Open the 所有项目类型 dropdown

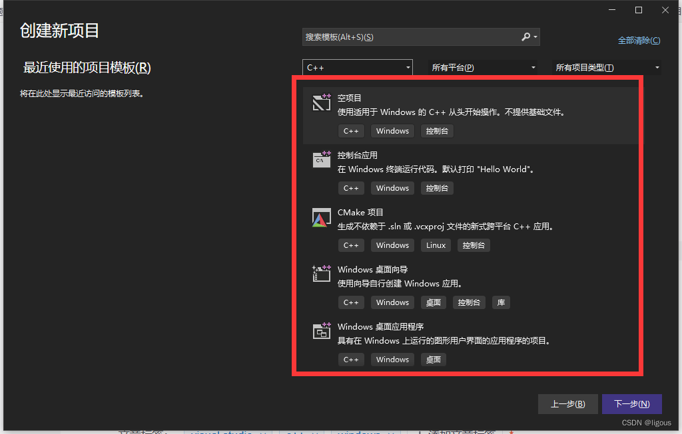point(607,68)
